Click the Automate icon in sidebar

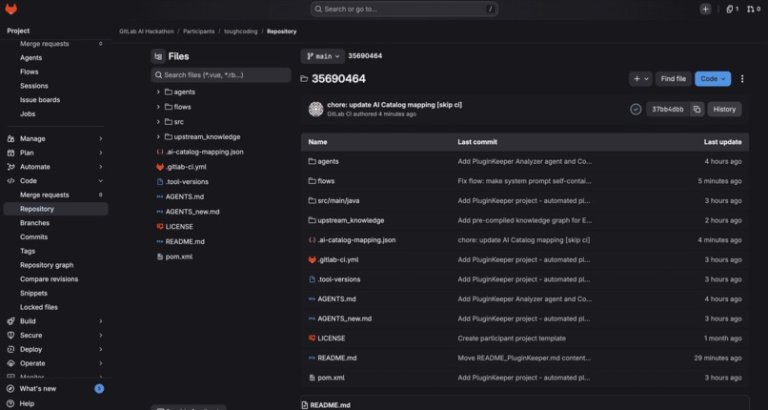pyautogui.click(x=10, y=167)
